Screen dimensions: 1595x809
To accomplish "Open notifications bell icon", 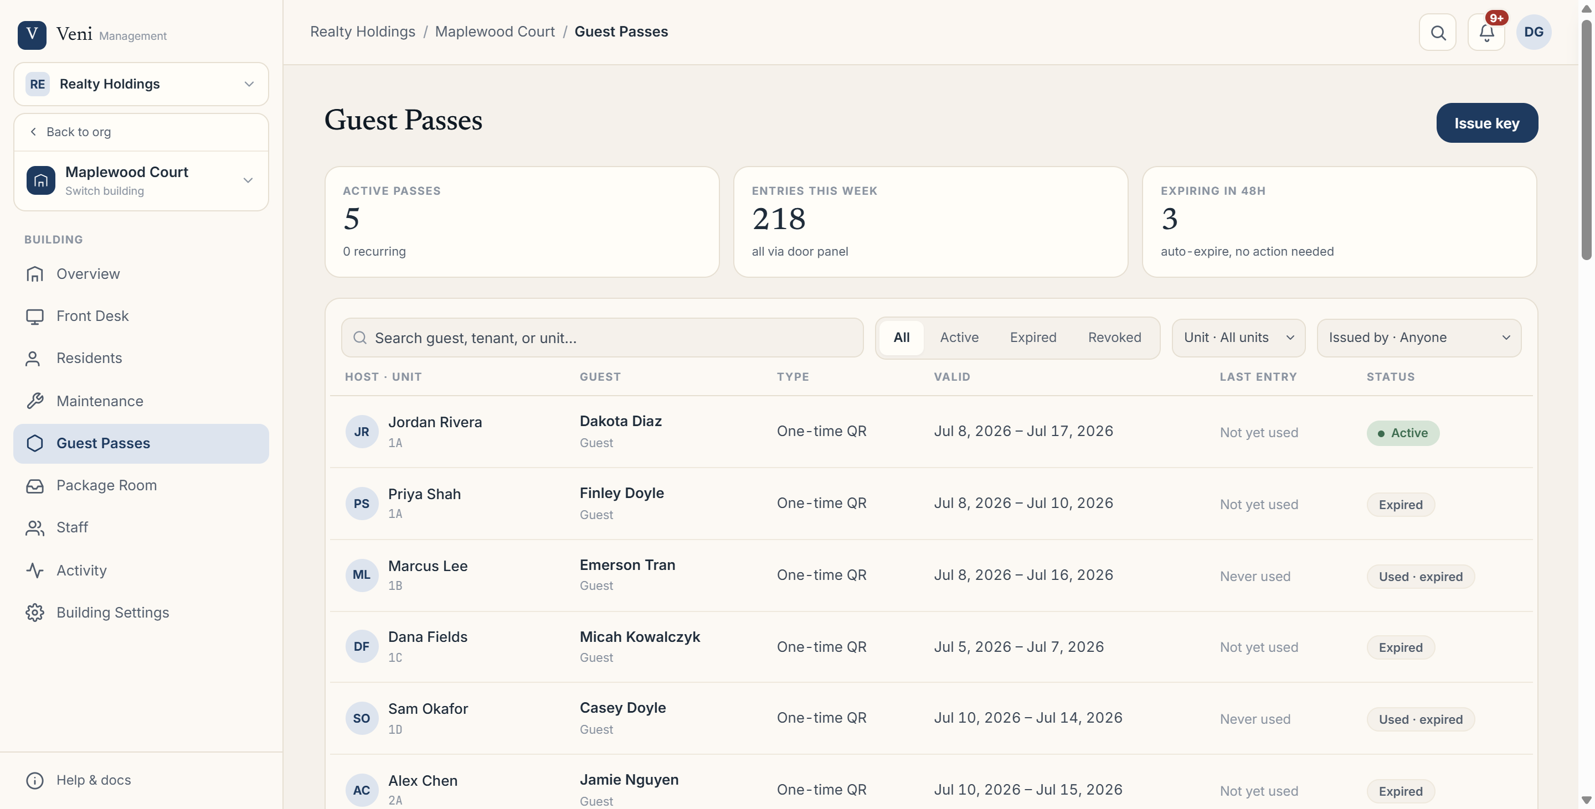I will click(x=1486, y=32).
